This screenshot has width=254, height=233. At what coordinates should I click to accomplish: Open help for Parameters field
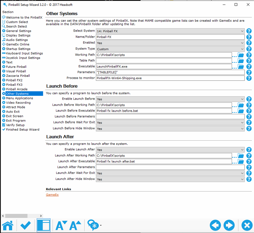(249, 72)
